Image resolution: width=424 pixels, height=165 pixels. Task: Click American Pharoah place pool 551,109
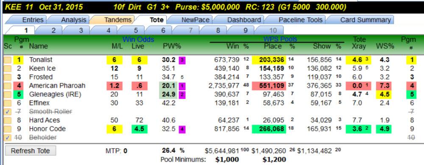tap(269, 86)
